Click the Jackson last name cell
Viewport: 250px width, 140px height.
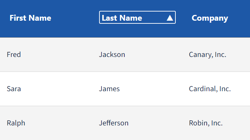pyautogui.click(x=112, y=55)
